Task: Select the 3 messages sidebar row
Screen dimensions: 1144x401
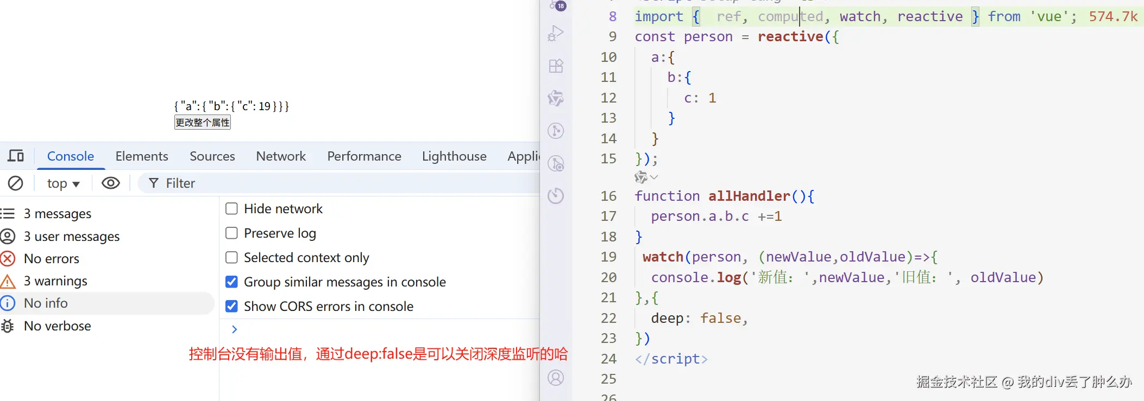Action: (108, 214)
